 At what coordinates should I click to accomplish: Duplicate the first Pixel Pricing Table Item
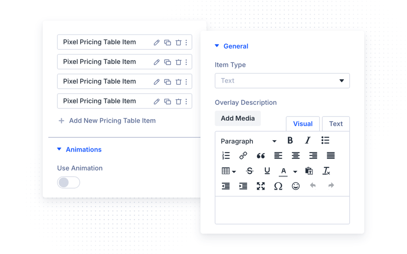(167, 43)
